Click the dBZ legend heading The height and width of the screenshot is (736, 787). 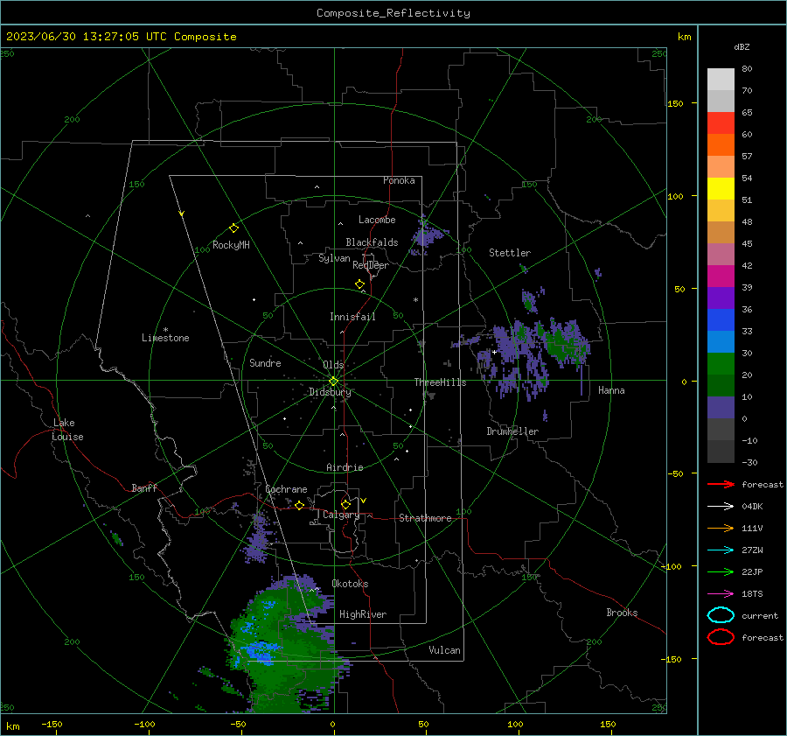coord(742,46)
